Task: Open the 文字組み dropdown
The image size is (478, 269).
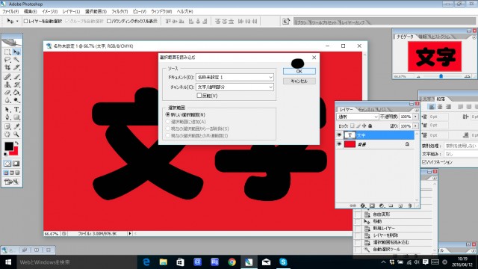Action: click(x=461, y=154)
